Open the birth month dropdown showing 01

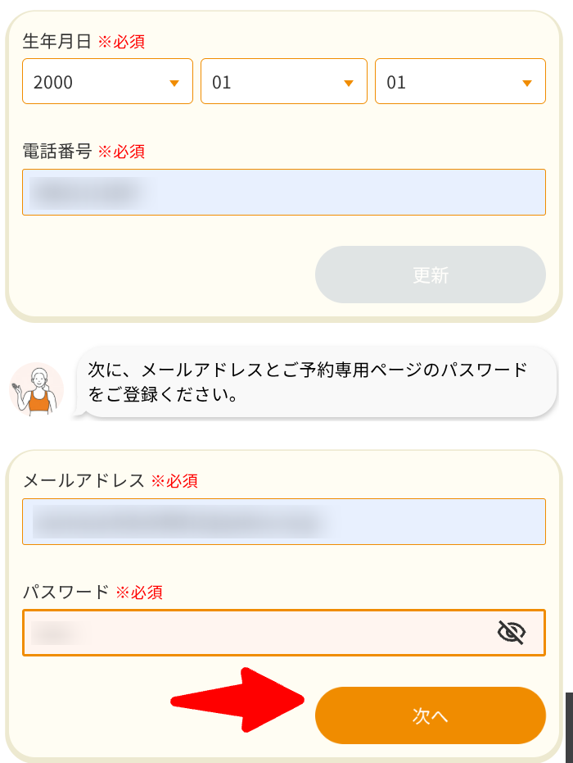(282, 81)
